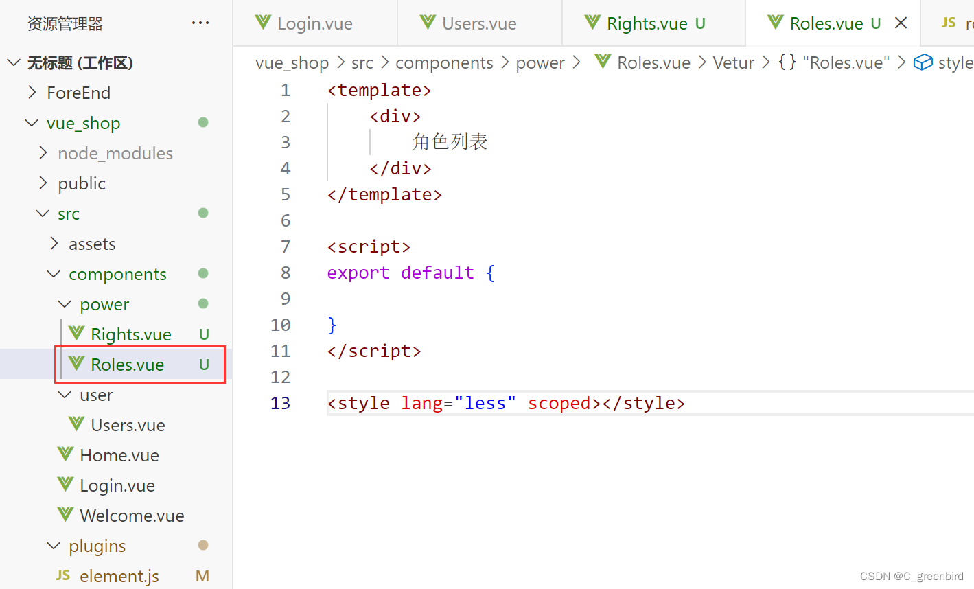
Task: Open Rights.vue in the file tree
Action: point(131,334)
